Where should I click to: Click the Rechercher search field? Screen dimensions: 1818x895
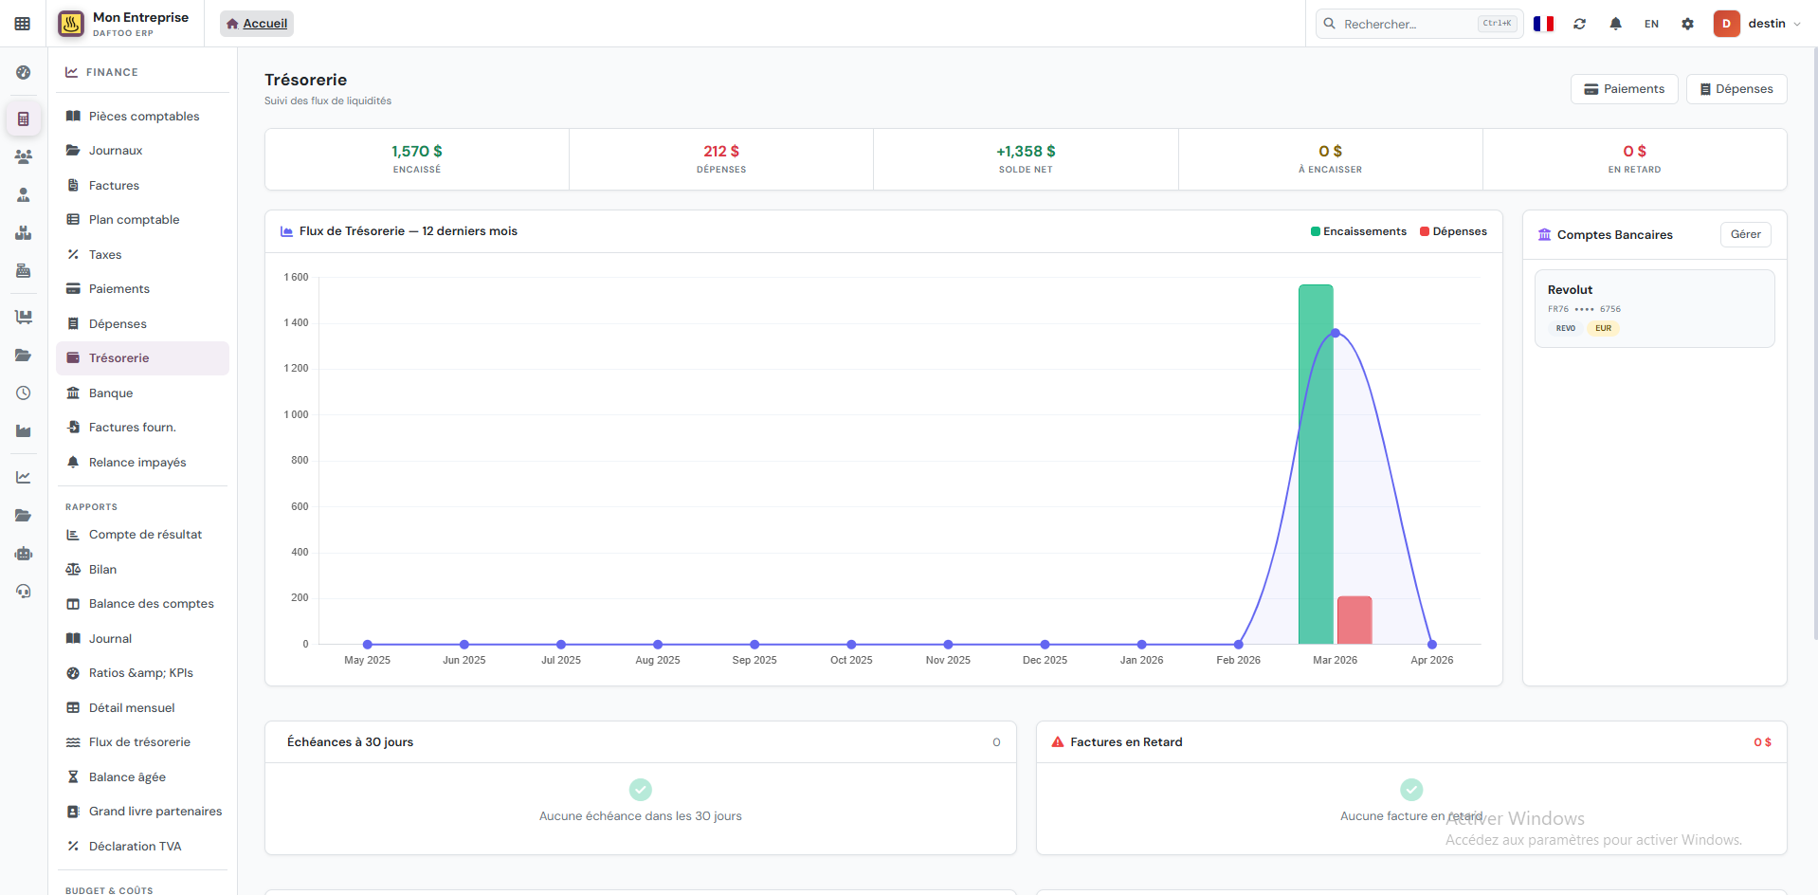(1412, 24)
